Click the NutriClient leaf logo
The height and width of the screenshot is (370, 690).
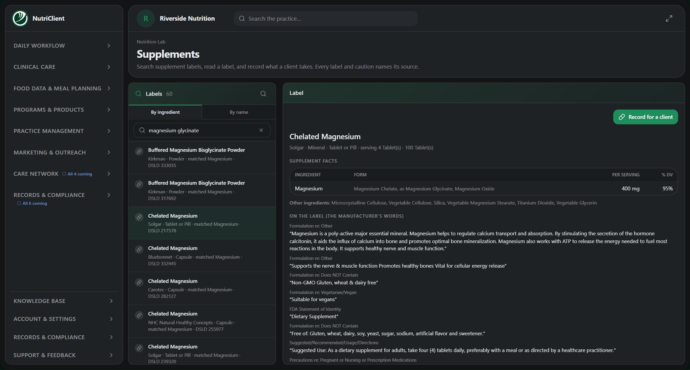[x=20, y=18]
